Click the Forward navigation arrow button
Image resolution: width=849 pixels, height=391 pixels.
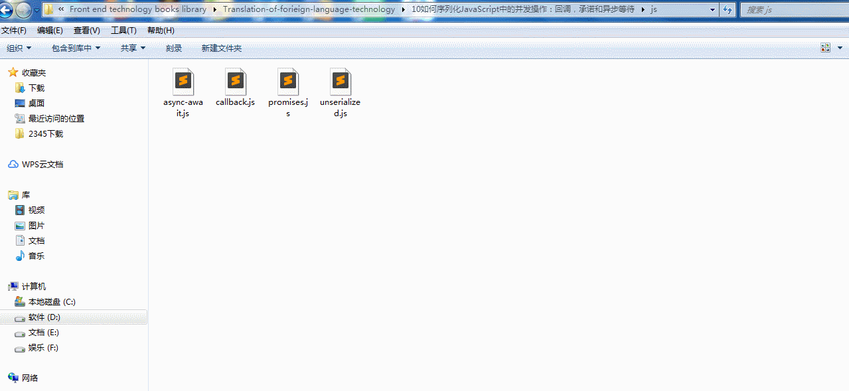tap(23, 9)
